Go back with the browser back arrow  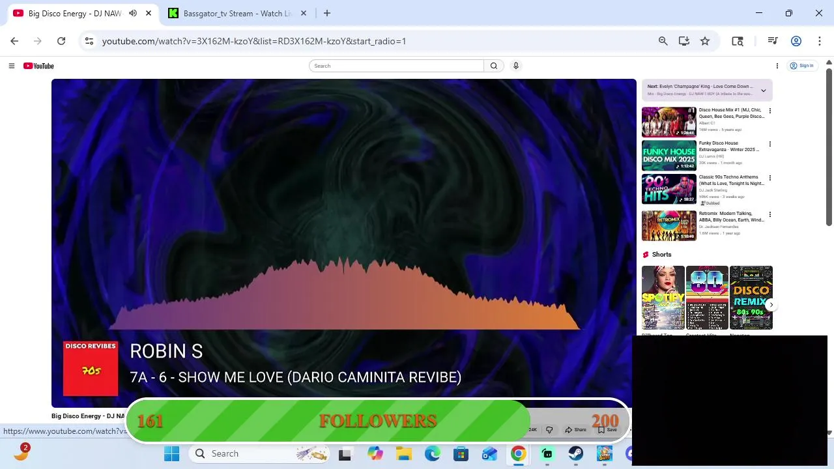pos(14,41)
